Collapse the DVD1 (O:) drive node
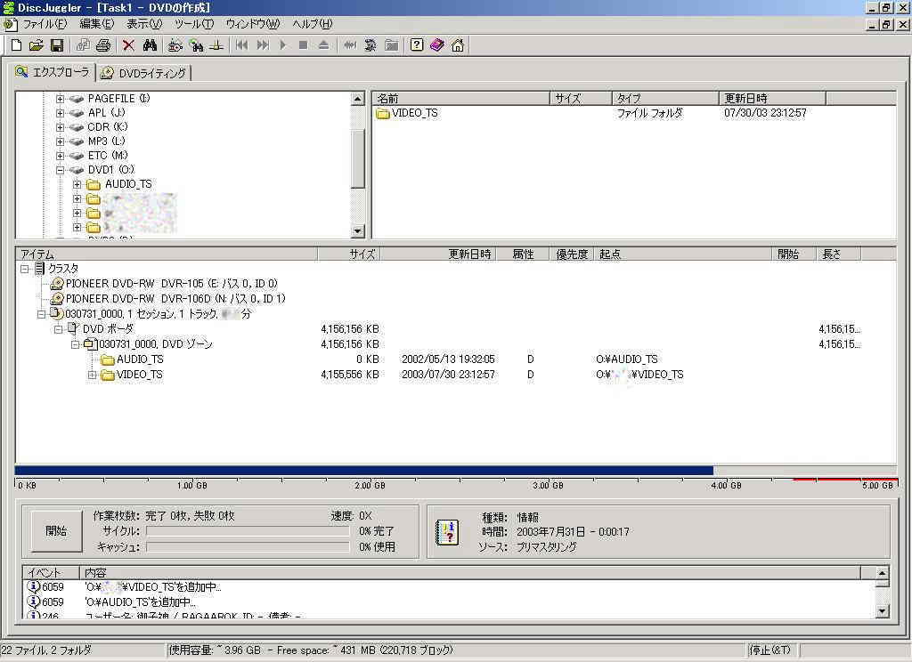912x662 pixels. (x=60, y=170)
